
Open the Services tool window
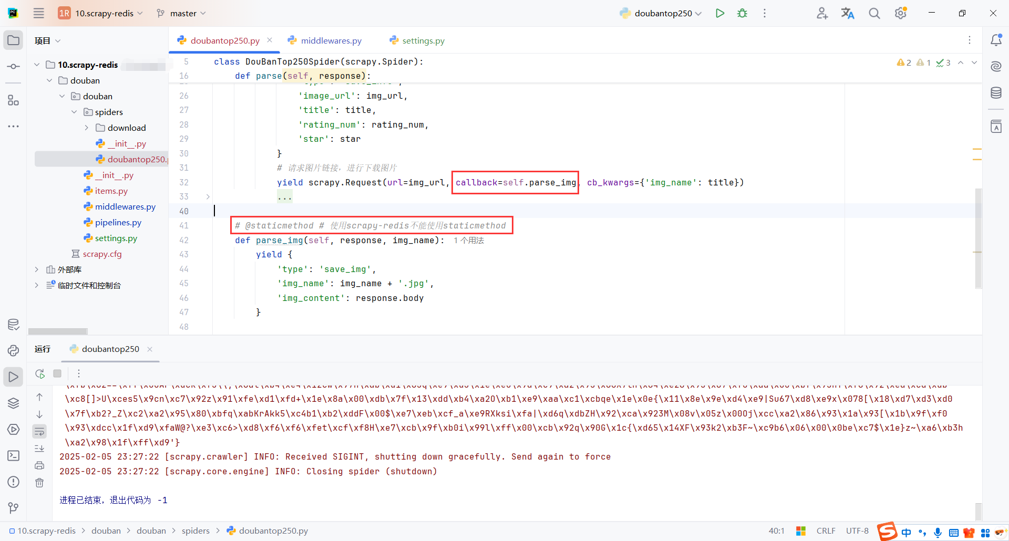(13, 429)
